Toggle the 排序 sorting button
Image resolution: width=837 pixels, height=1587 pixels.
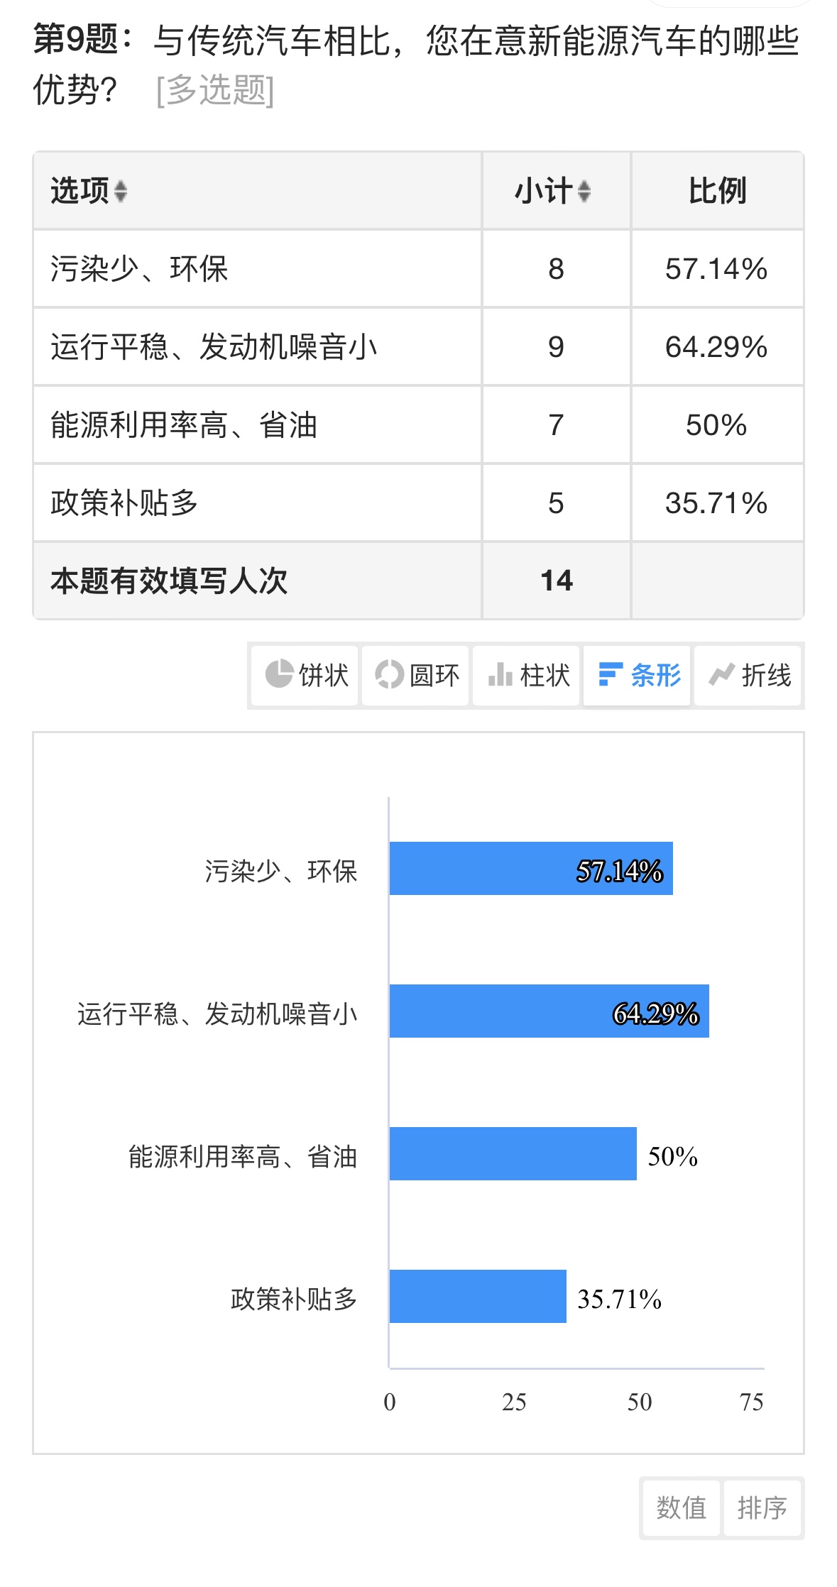click(762, 1508)
